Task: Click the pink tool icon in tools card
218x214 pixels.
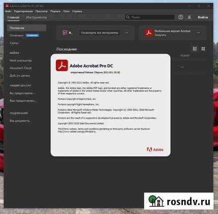Action: click(65, 33)
